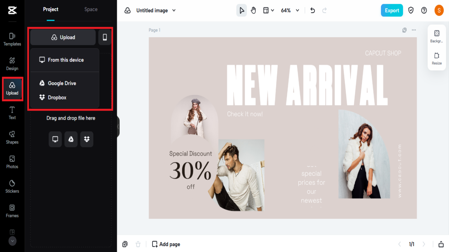Open the page more options menu
The image size is (449, 252).
[x=414, y=30]
